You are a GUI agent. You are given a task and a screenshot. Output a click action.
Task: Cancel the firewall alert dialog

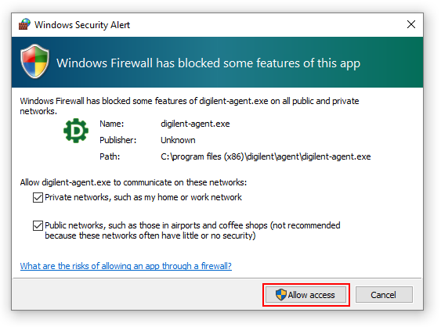click(384, 295)
